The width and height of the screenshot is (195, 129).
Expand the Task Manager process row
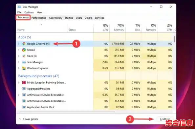click(x=19, y=62)
